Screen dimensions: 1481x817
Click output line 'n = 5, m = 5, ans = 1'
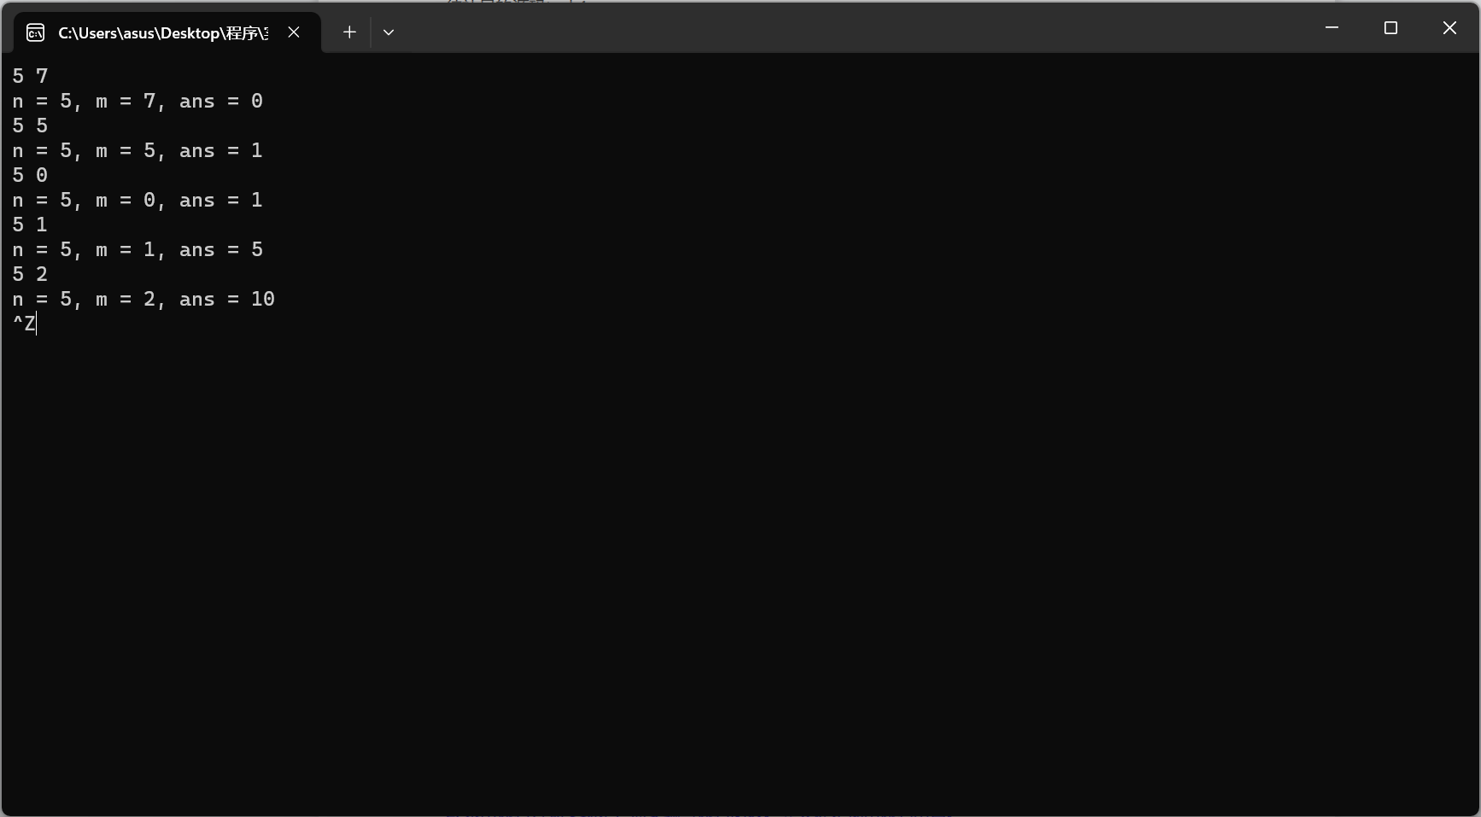[138, 151]
